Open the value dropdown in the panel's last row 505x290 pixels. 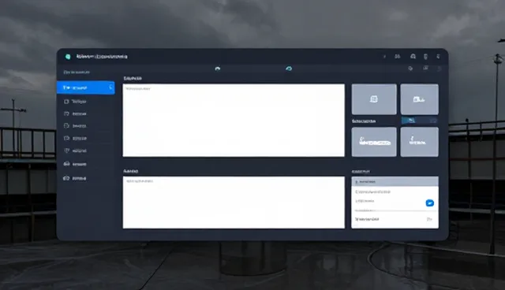click(429, 219)
